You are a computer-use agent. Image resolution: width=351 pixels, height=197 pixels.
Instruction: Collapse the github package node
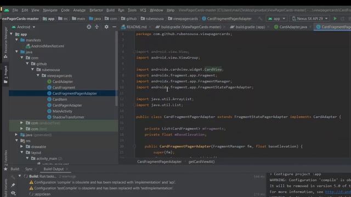tap(27, 63)
